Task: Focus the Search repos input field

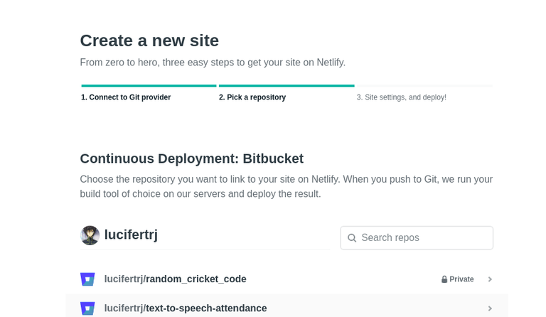Action: pyautogui.click(x=424, y=238)
